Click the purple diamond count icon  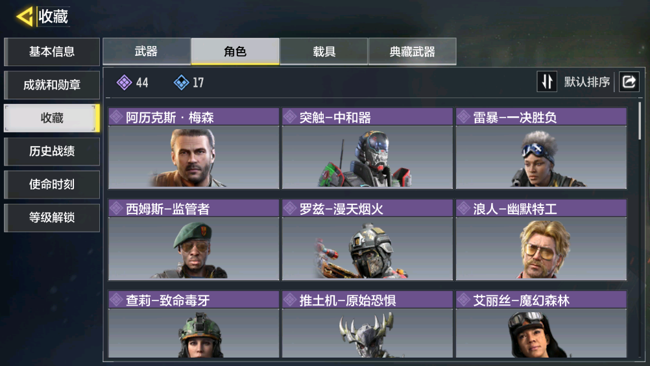pos(124,82)
